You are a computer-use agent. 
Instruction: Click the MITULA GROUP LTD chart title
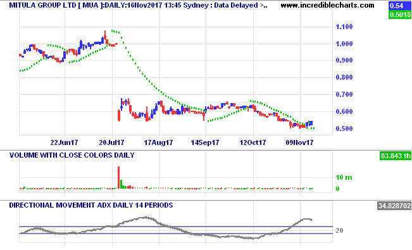tap(139, 5)
